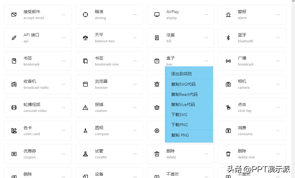Expand the airplay card options

[206, 15]
